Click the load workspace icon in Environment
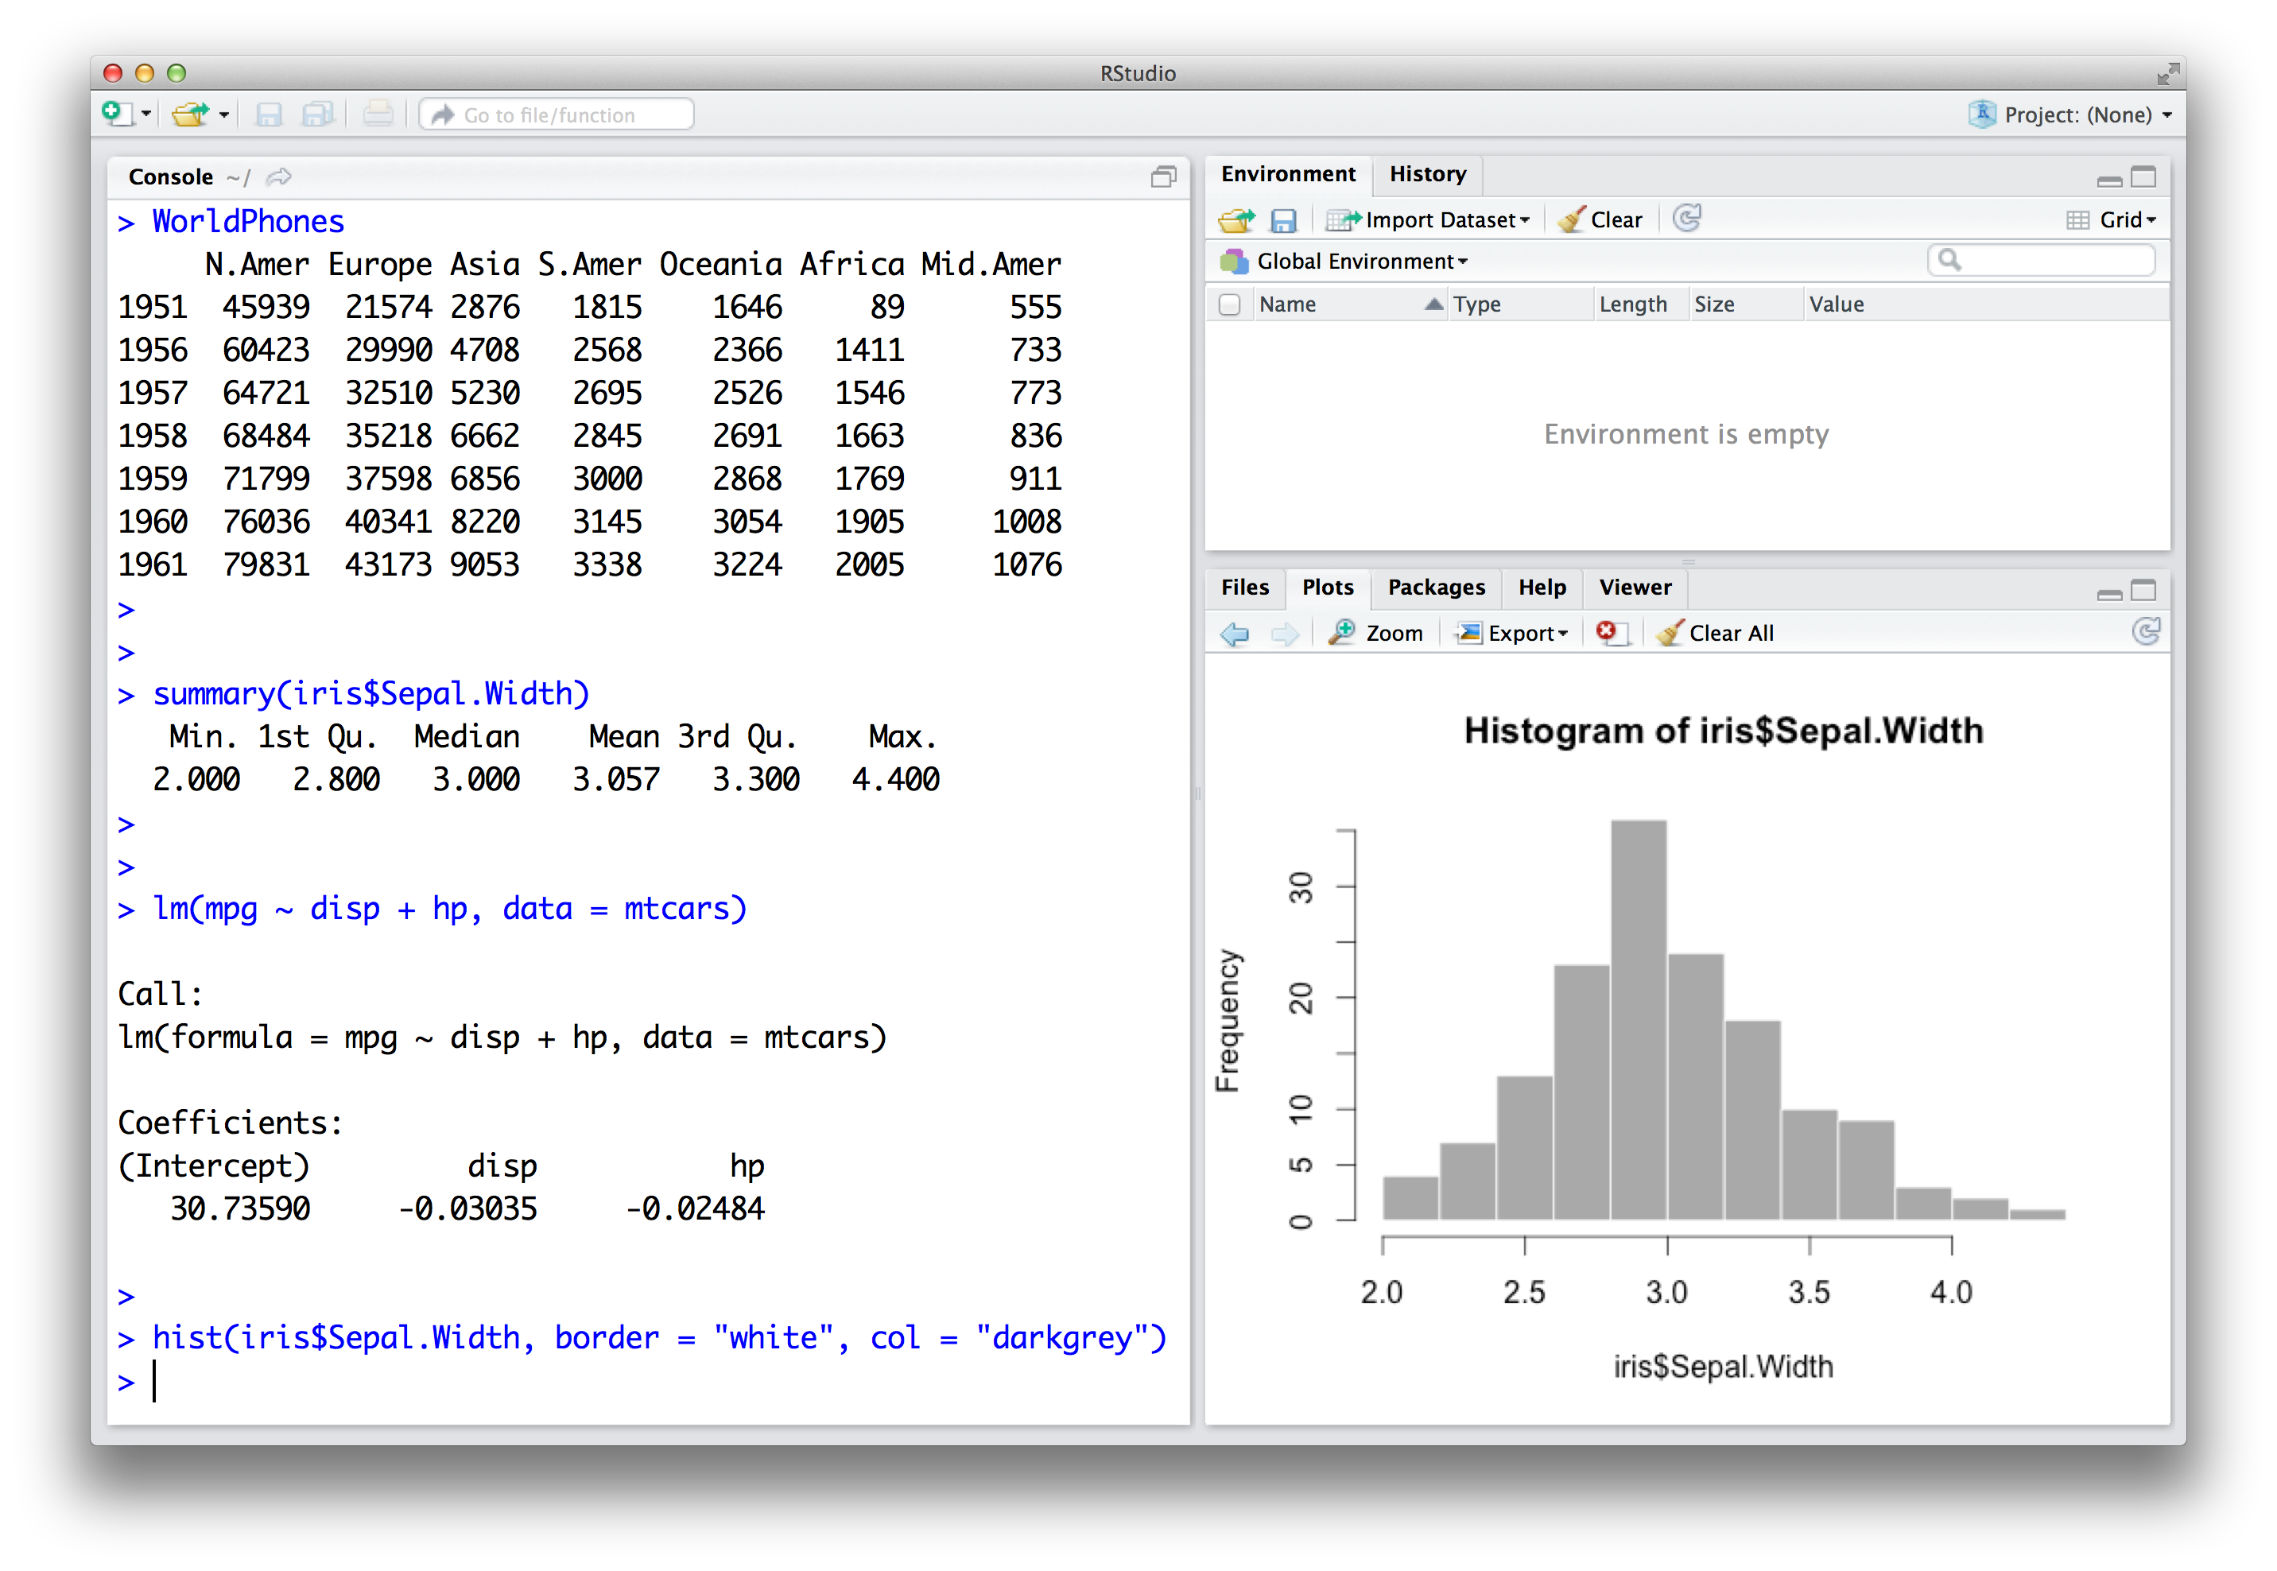This screenshot has height=1571, width=2277. click(1236, 219)
